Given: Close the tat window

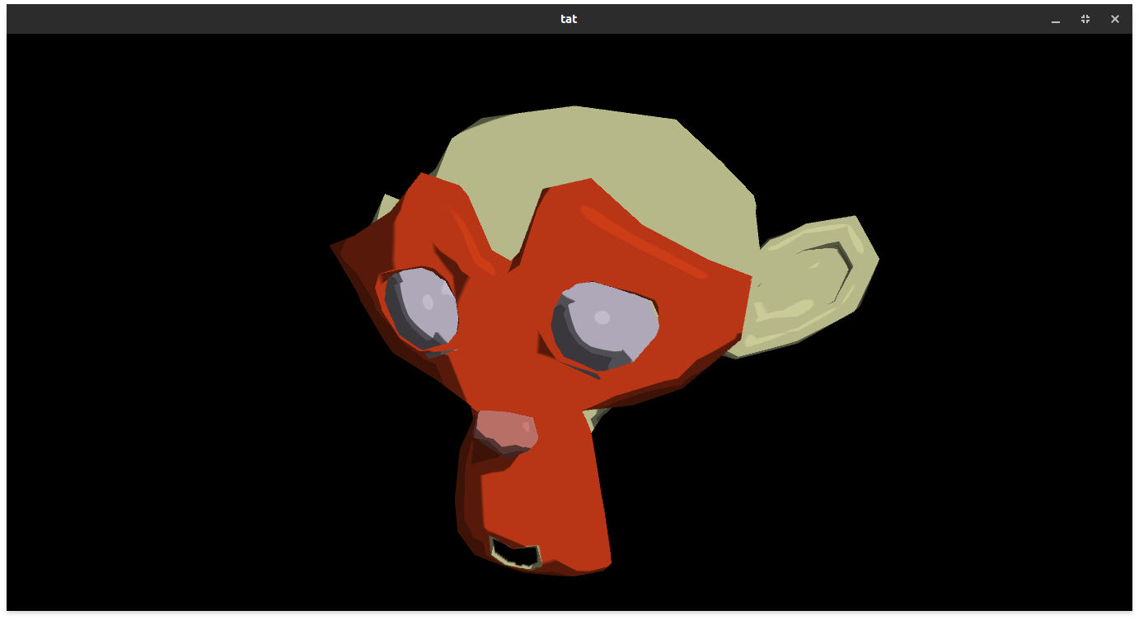Looking at the screenshot, I should pyautogui.click(x=1115, y=19).
